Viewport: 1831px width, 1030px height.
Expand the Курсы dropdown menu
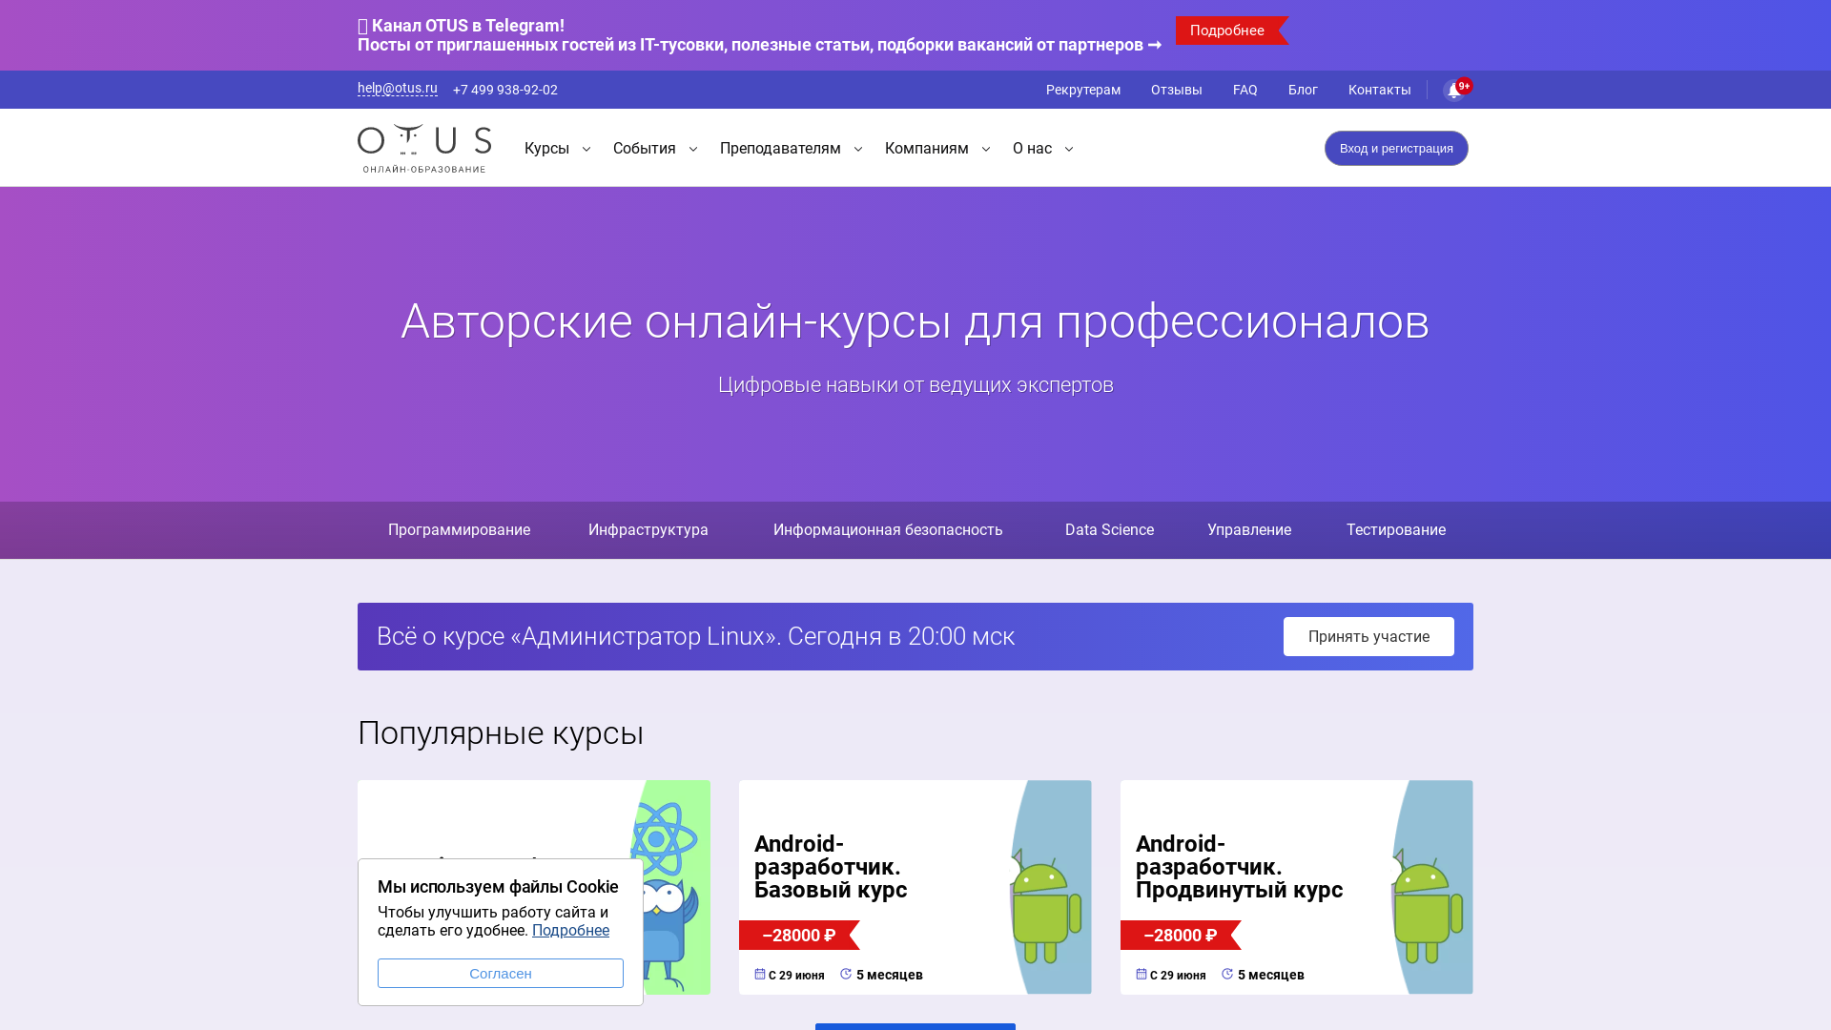click(558, 149)
